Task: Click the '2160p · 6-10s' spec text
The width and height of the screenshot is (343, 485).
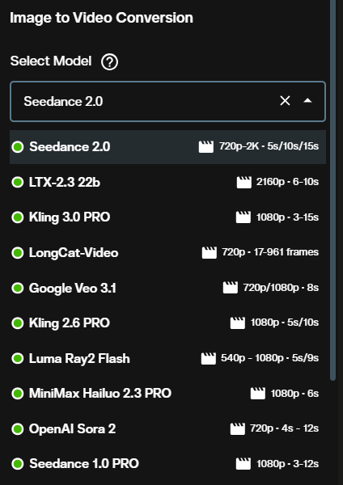Action: click(x=287, y=182)
